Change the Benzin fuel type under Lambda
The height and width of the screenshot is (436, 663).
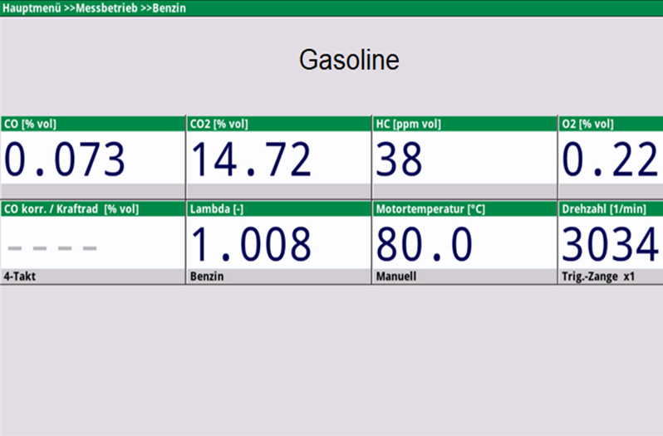[x=205, y=277]
